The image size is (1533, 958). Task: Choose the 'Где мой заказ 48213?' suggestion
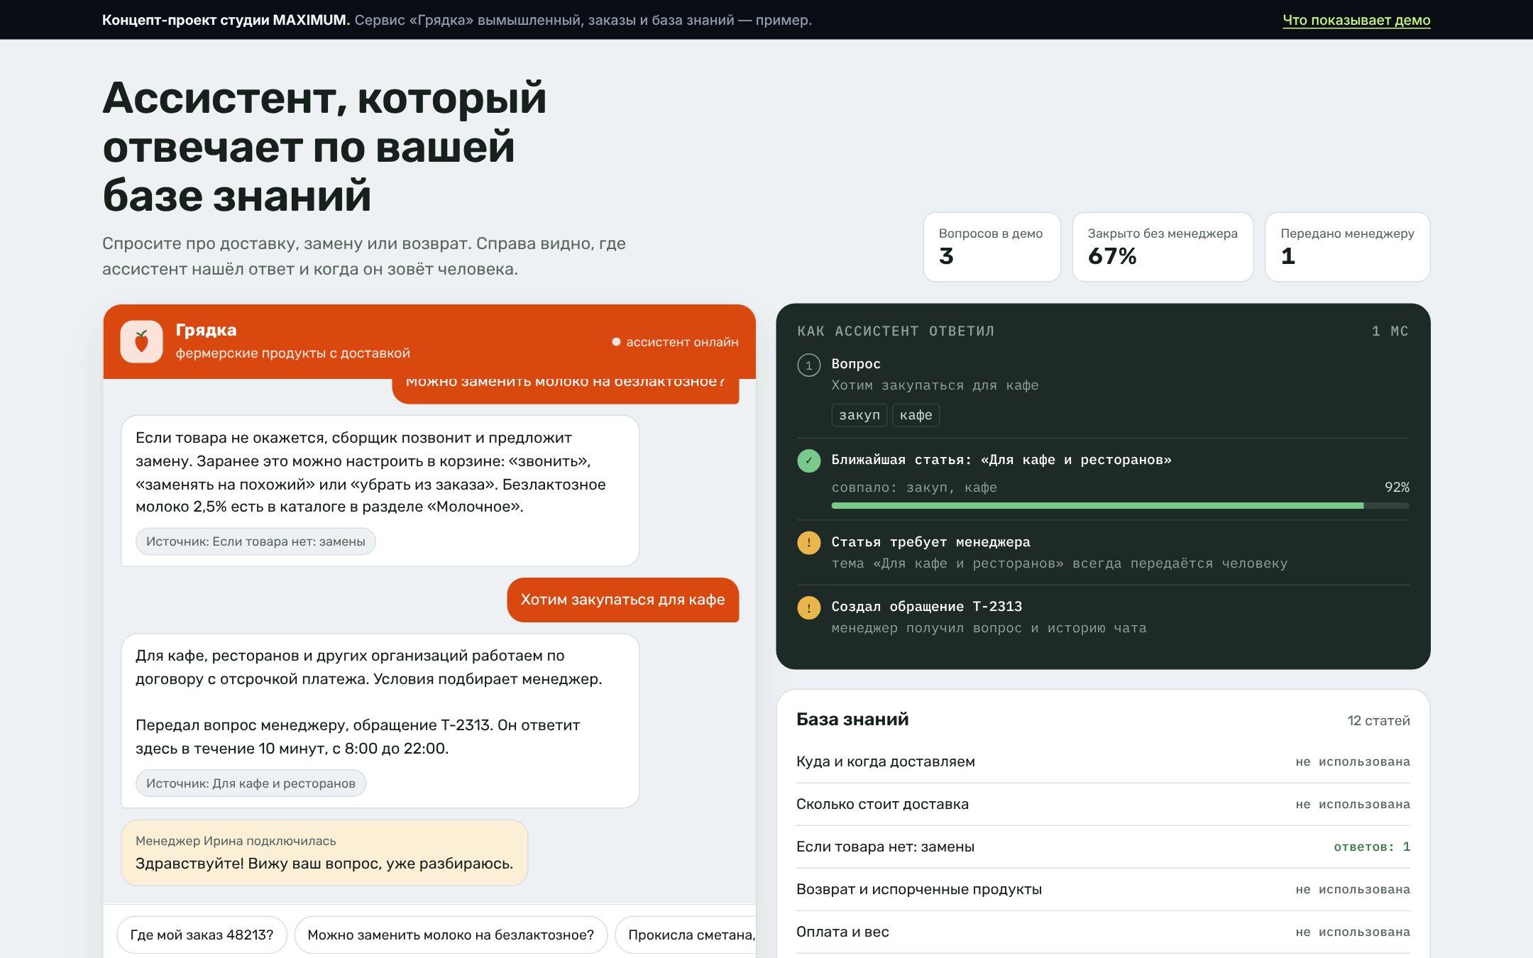click(x=202, y=935)
